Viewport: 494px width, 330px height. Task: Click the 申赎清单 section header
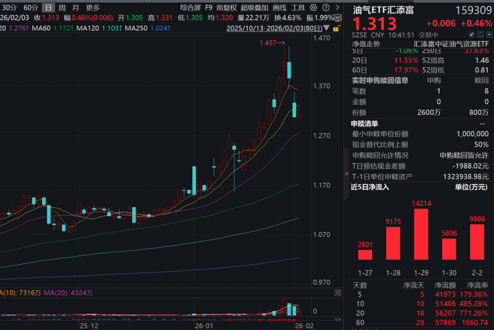click(x=364, y=124)
